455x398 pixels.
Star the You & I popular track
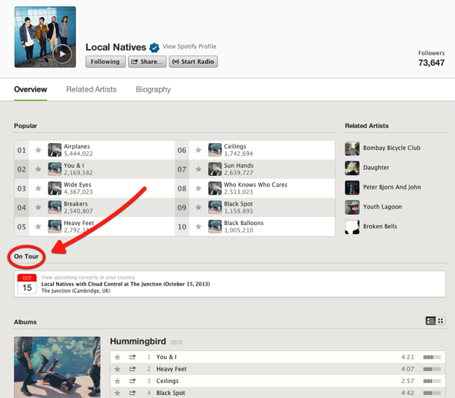(x=38, y=169)
